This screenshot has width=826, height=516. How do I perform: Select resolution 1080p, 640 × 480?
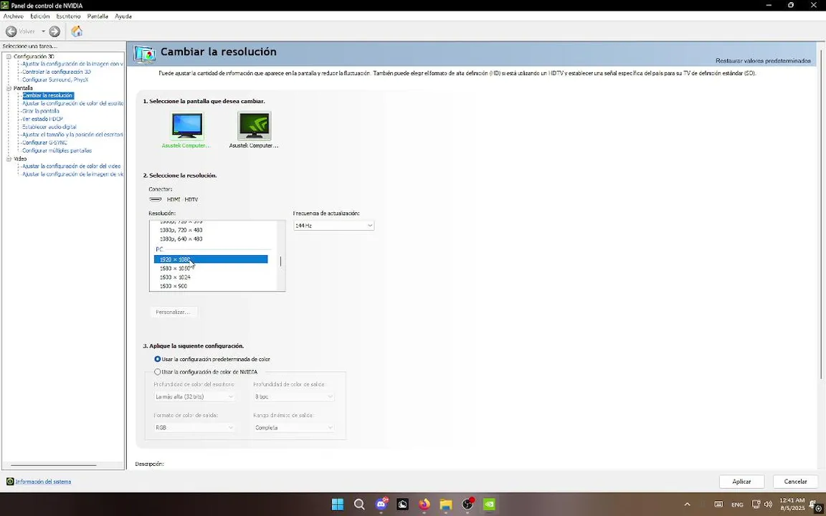pos(211,239)
